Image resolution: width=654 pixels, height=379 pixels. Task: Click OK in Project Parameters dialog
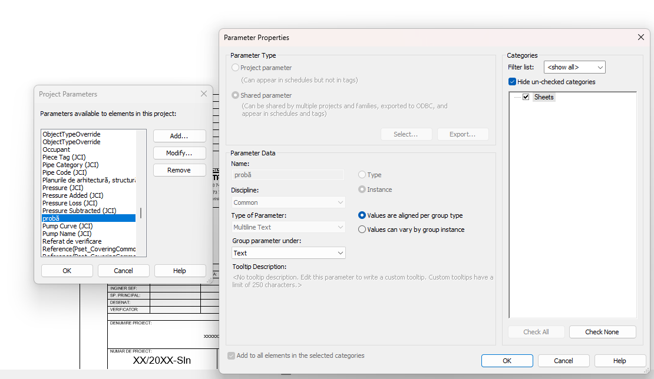[67, 271]
